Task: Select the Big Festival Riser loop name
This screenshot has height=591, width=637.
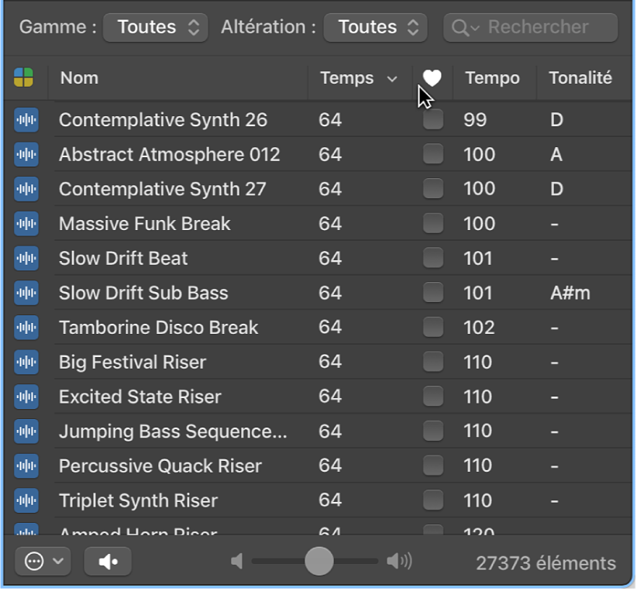Action: (133, 362)
